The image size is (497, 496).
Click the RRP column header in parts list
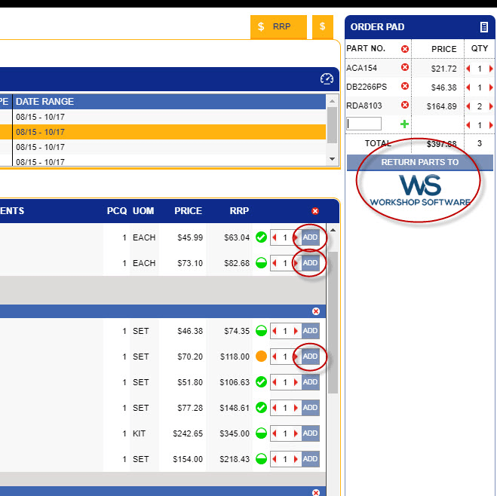click(x=239, y=211)
